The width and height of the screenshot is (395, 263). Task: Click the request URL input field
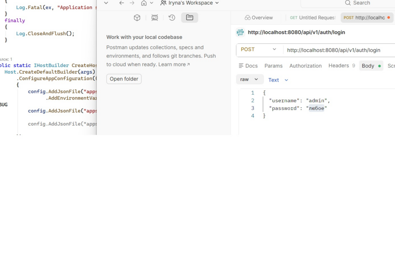[x=339, y=50]
